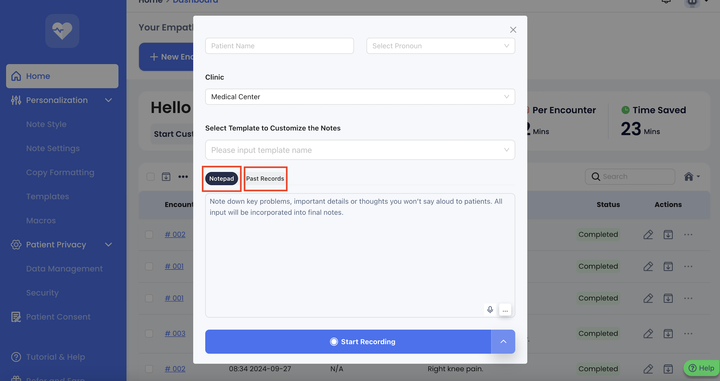Open the Select Pronoun dropdown
Viewport: 720px width, 381px height.
click(440, 46)
